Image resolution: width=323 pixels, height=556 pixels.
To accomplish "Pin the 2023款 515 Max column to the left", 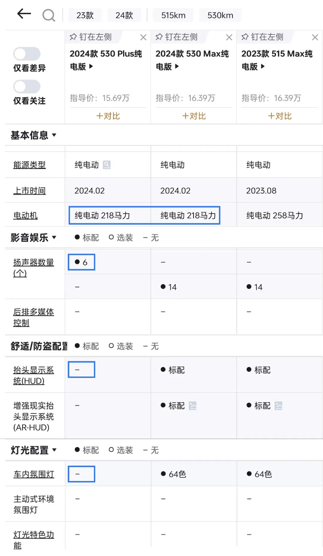I will (x=262, y=37).
